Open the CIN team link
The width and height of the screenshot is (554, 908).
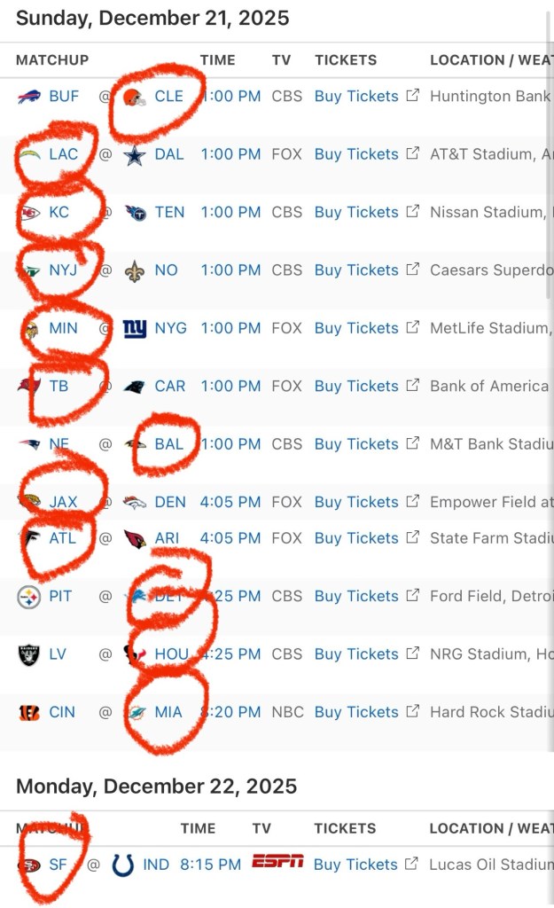point(62,713)
